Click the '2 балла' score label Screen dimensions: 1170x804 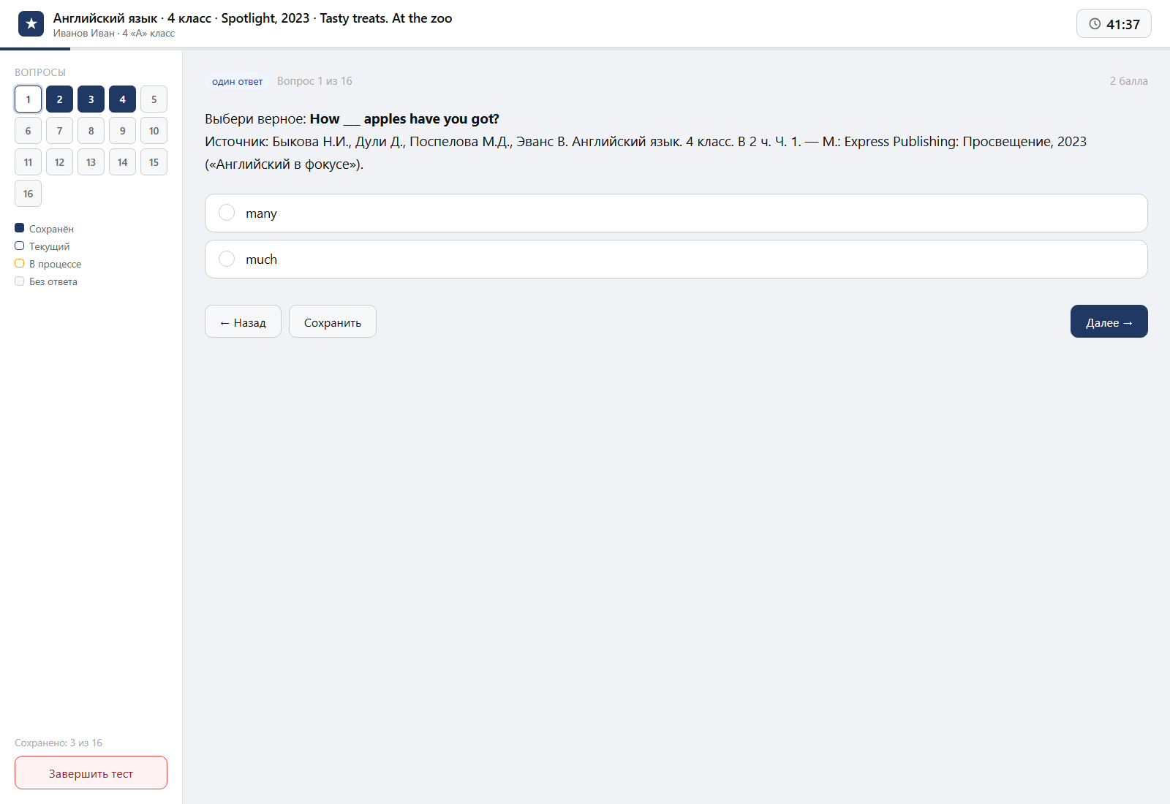click(x=1128, y=81)
